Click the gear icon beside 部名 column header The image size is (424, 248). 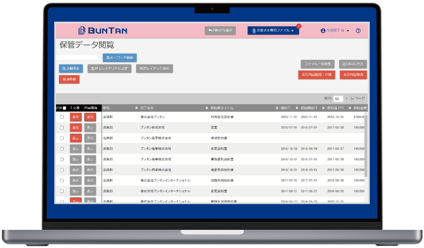(136, 108)
